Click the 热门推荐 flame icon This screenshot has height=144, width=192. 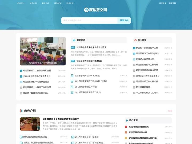point(135,40)
